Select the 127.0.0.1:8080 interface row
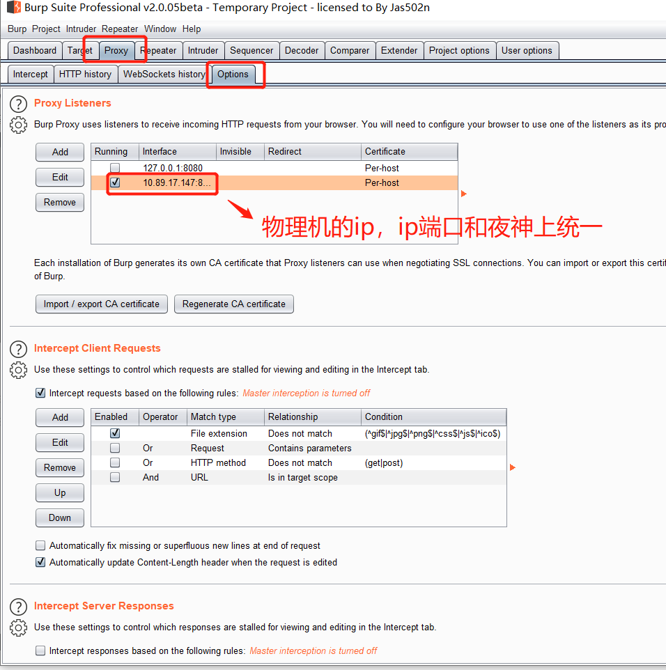 [x=274, y=168]
